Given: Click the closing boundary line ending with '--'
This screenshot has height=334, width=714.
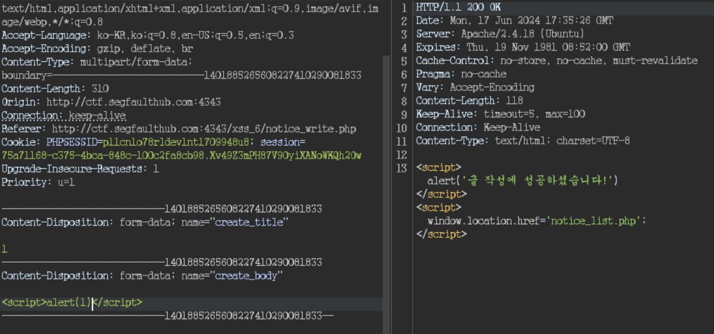Looking at the screenshot, I should [168, 316].
